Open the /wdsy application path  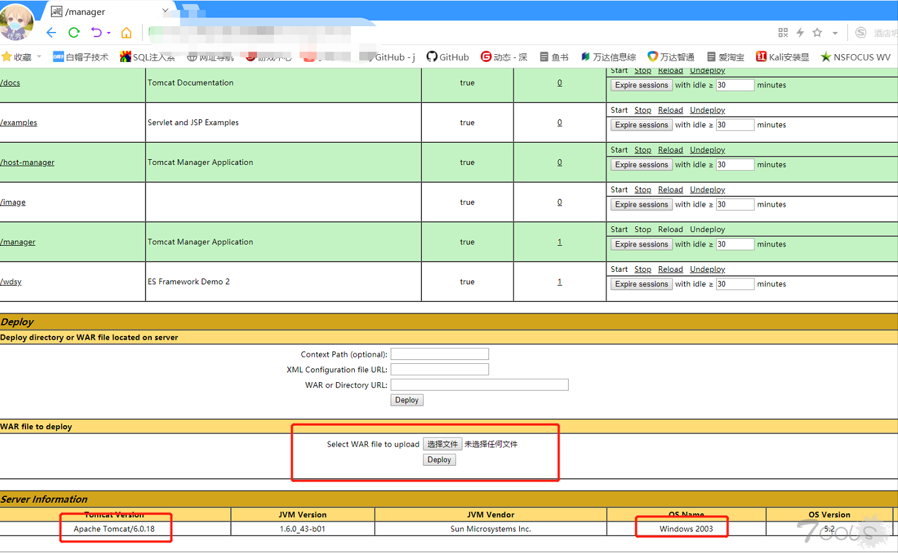(11, 282)
